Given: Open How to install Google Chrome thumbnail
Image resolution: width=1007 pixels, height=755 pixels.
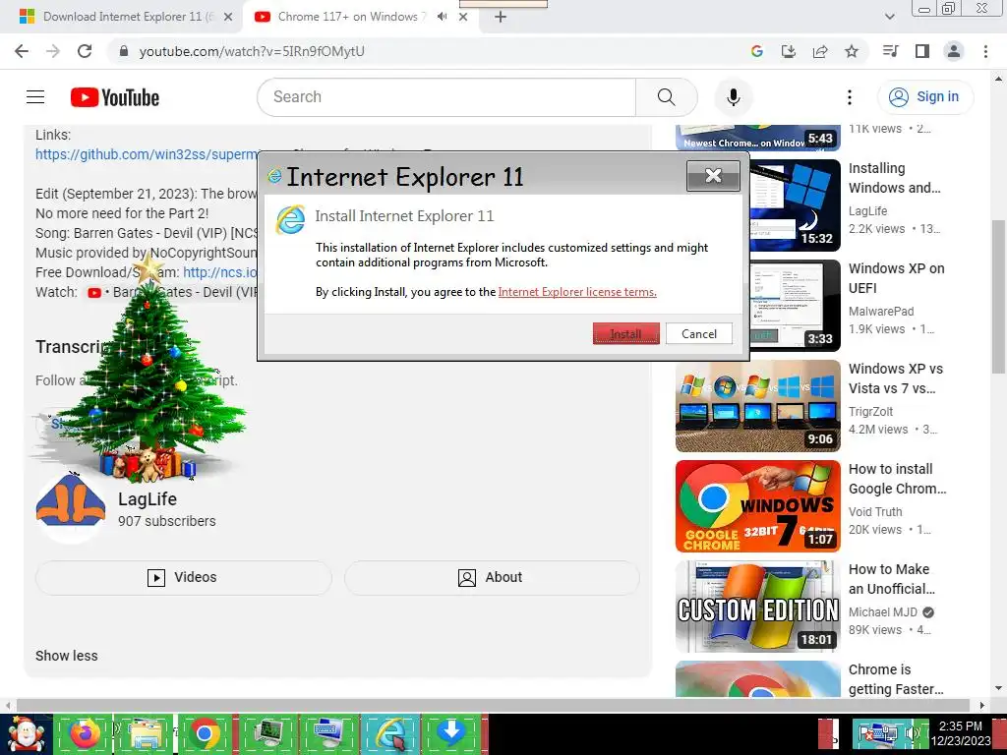Looking at the screenshot, I should 758,506.
